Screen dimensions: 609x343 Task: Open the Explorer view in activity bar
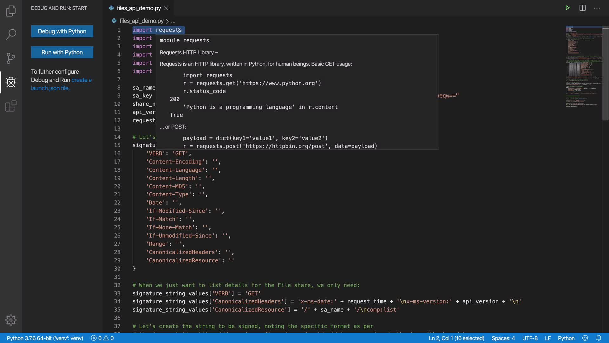coord(11,11)
